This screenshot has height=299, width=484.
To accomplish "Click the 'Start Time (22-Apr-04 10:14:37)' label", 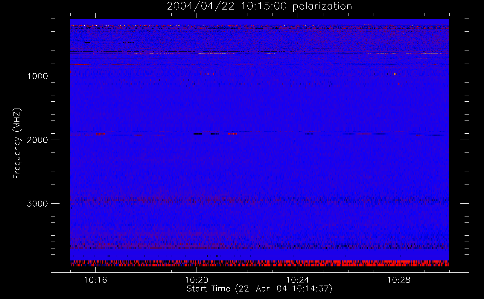I will [x=259, y=289].
